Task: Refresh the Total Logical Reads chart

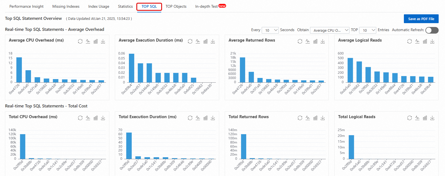Action: (x=409, y=118)
